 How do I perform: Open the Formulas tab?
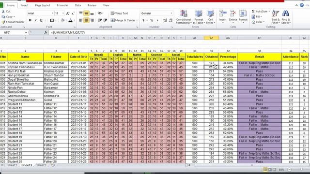(x=62, y=5)
